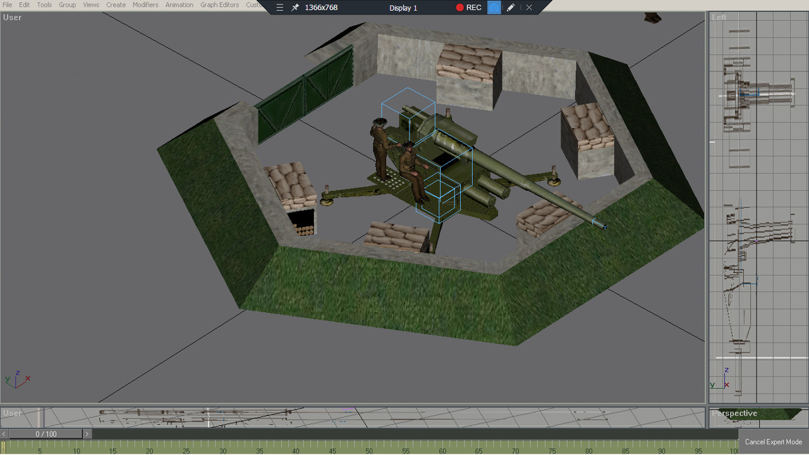
Task: Step time slider forward with right arrow
Action: pyautogui.click(x=87, y=434)
